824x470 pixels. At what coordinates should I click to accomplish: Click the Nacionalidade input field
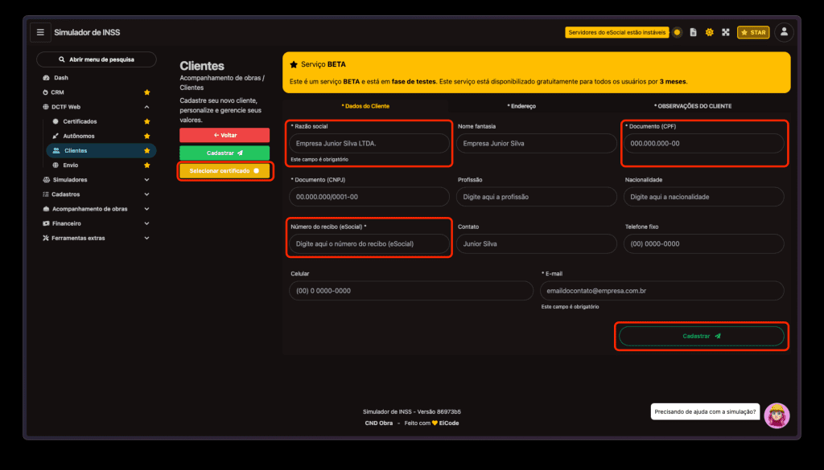[703, 197]
